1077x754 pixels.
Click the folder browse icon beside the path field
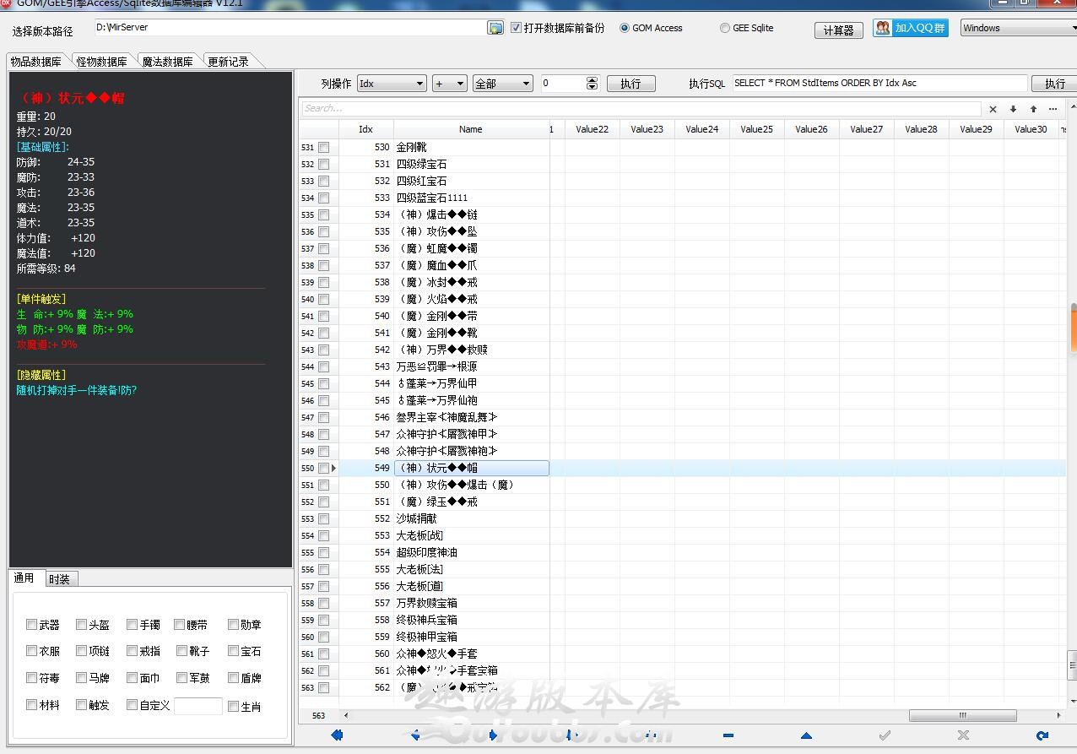(x=495, y=28)
